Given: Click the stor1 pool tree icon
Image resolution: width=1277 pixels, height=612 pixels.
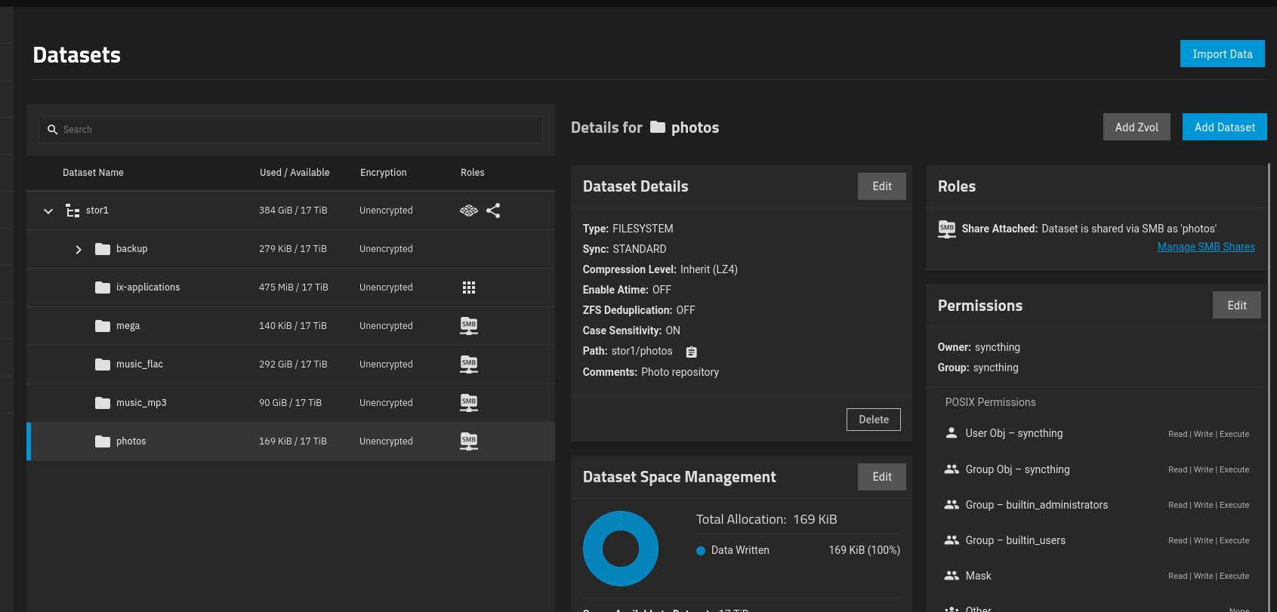Looking at the screenshot, I should coord(72,211).
